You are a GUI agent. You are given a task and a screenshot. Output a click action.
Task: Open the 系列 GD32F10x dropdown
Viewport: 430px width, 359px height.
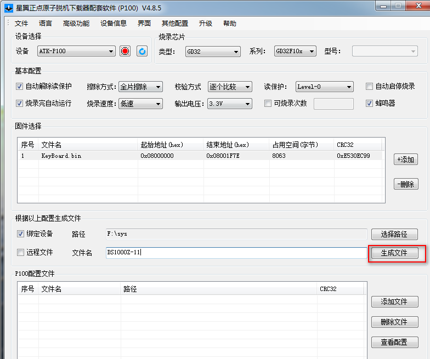coord(295,52)
